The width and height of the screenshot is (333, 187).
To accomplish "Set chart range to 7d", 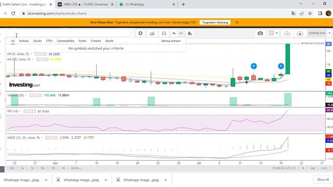I will 53,168.
